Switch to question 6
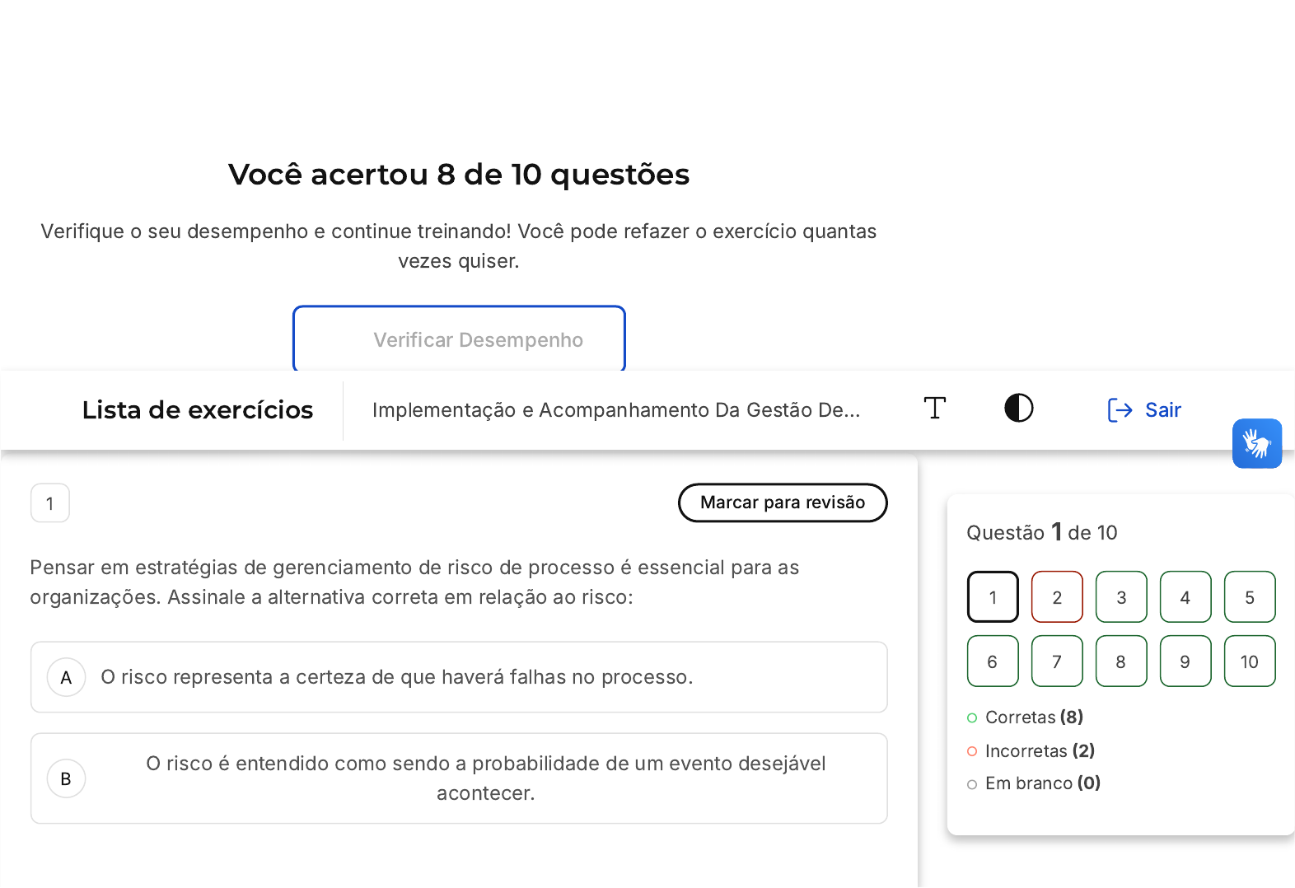The image size is (1295, 888). (993, 661)
